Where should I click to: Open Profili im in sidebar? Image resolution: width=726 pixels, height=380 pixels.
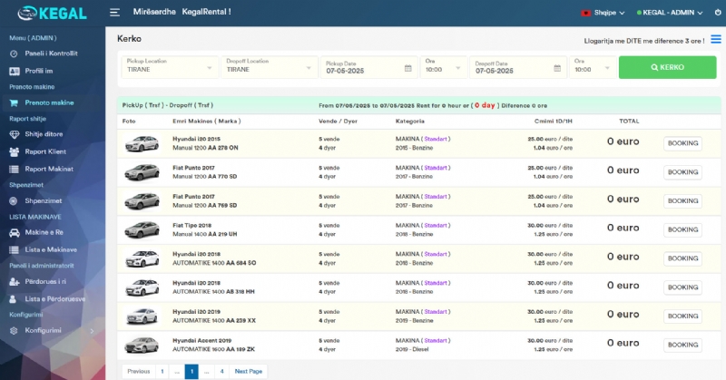pyautogui.click(x=38, y=70)
